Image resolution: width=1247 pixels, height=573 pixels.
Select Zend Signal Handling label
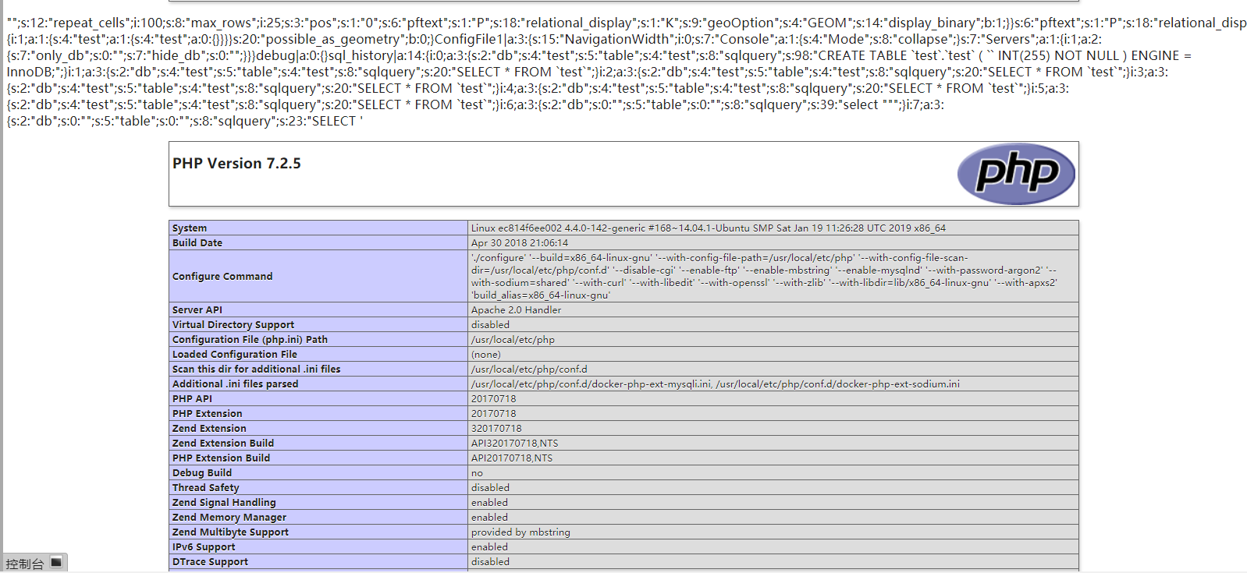224,503
